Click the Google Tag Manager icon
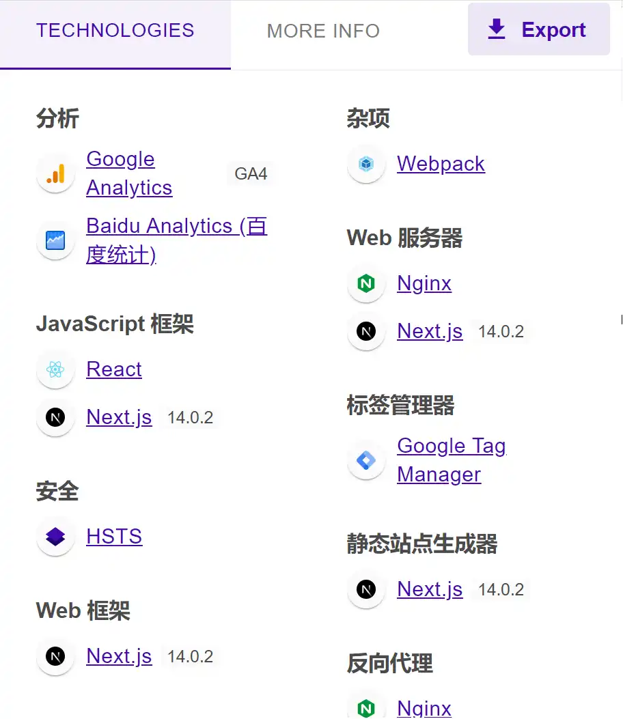The image size is (623, 719). (366, 460)
